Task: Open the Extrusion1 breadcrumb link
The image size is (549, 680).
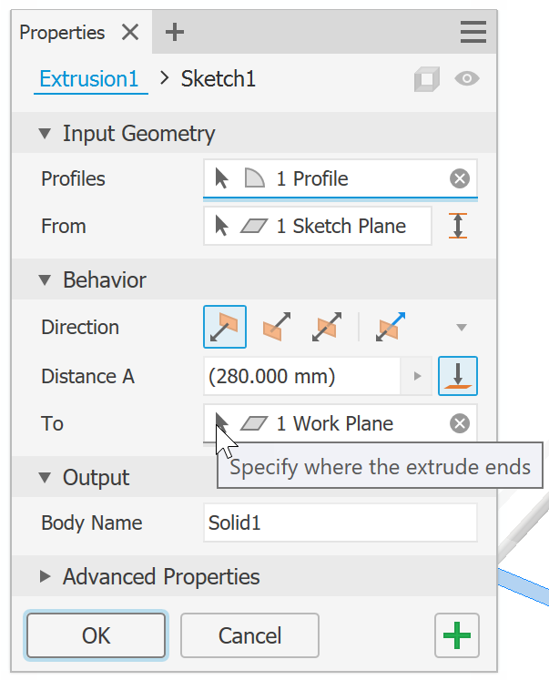Action: coord(89,79)
